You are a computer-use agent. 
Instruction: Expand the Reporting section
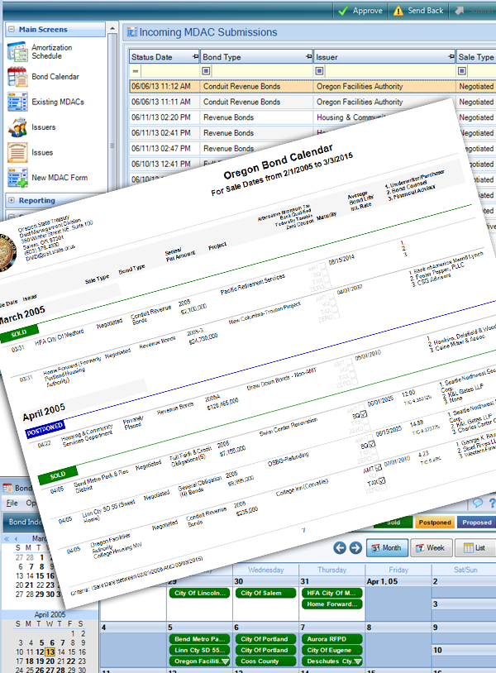point(12,200)
